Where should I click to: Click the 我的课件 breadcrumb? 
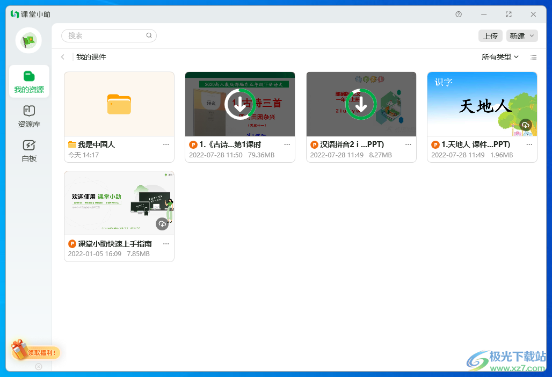coord(91,57)
